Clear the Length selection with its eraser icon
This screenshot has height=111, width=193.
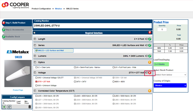coord(146,39)
